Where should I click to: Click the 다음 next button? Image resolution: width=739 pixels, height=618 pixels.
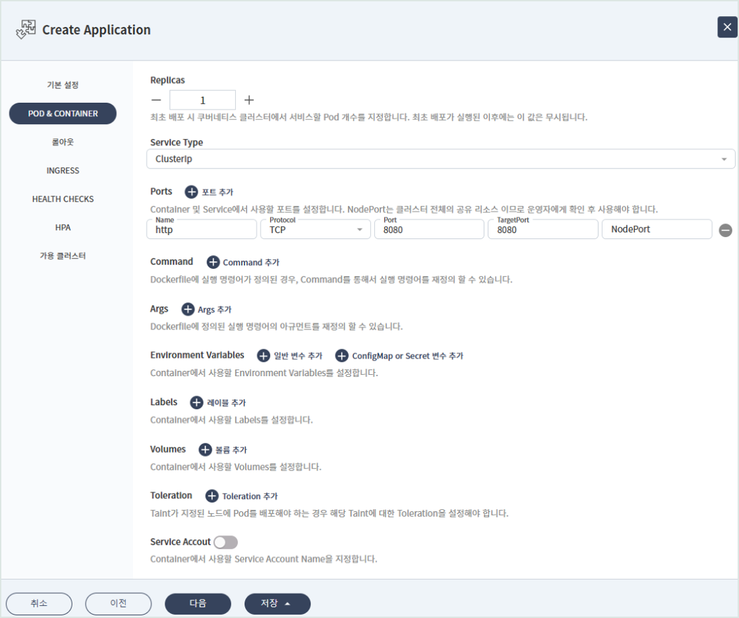pos(198,603)
